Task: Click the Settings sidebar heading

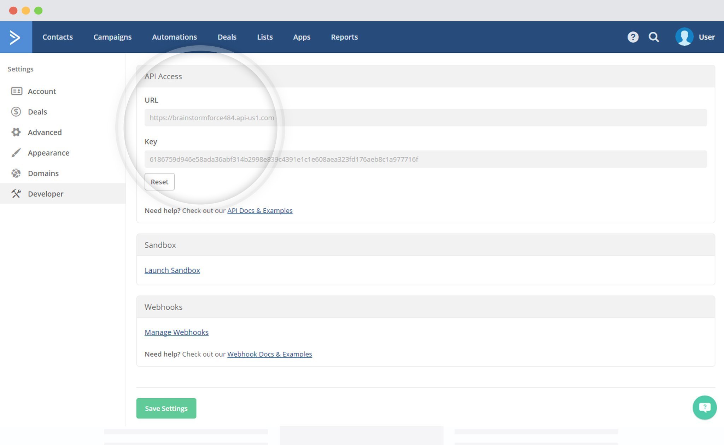Action: click(21, 69)
